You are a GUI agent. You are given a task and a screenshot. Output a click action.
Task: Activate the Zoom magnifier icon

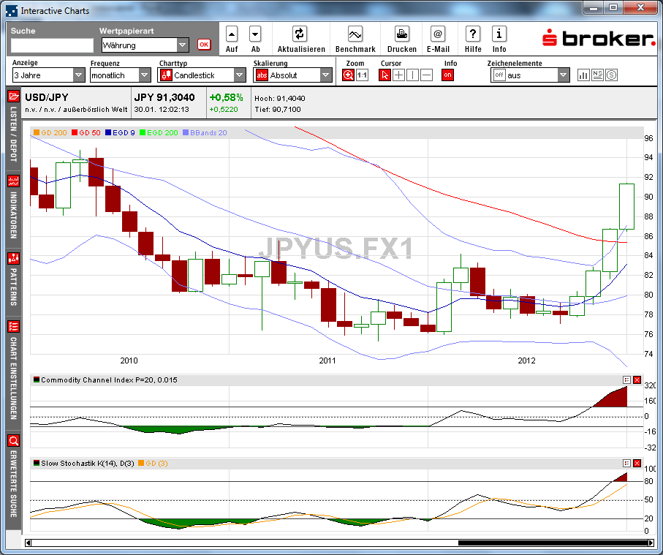(348, 75)
